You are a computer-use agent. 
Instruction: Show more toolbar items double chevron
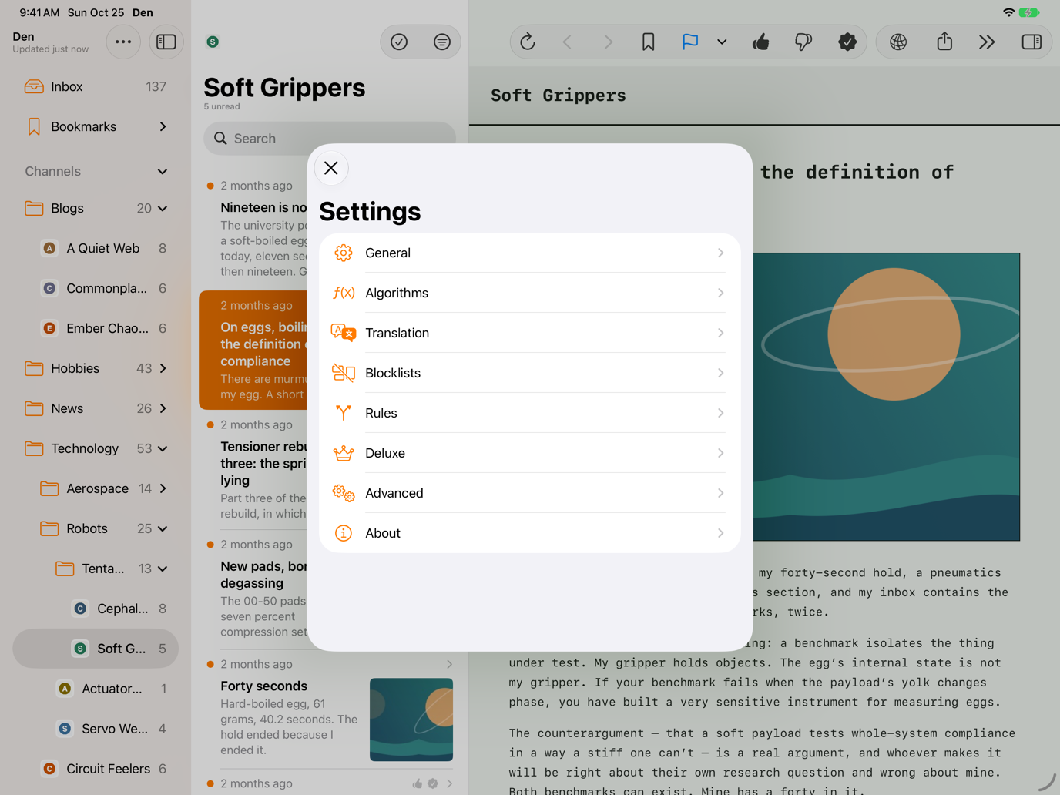coord(987,42)
